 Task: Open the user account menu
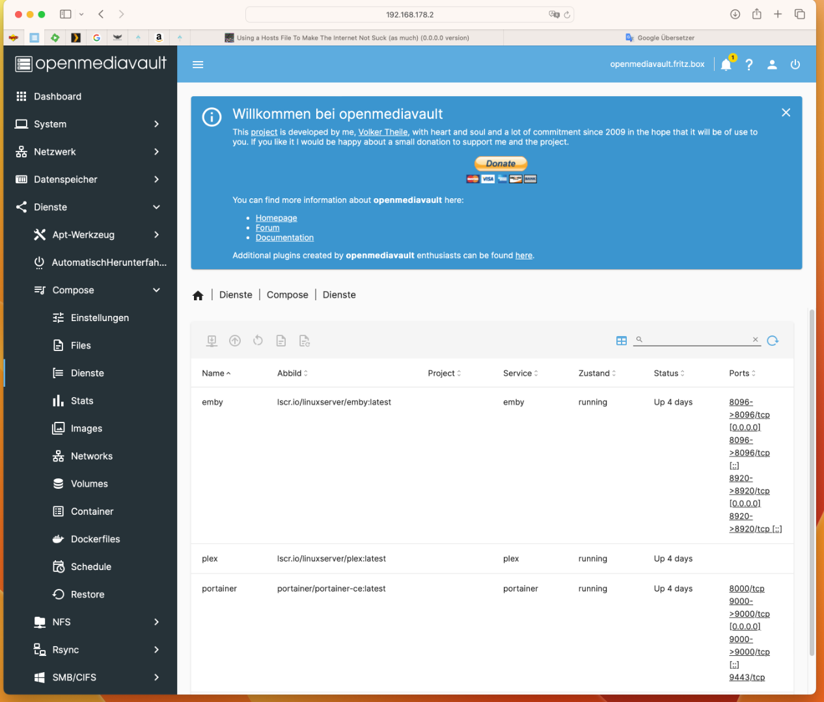coord(772,64)
